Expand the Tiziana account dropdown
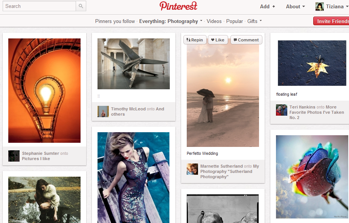This screenshot has height=223, width=349. [337, 6]
